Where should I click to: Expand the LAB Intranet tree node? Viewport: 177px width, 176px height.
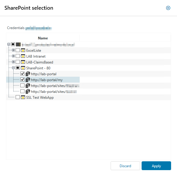[13, 56]
